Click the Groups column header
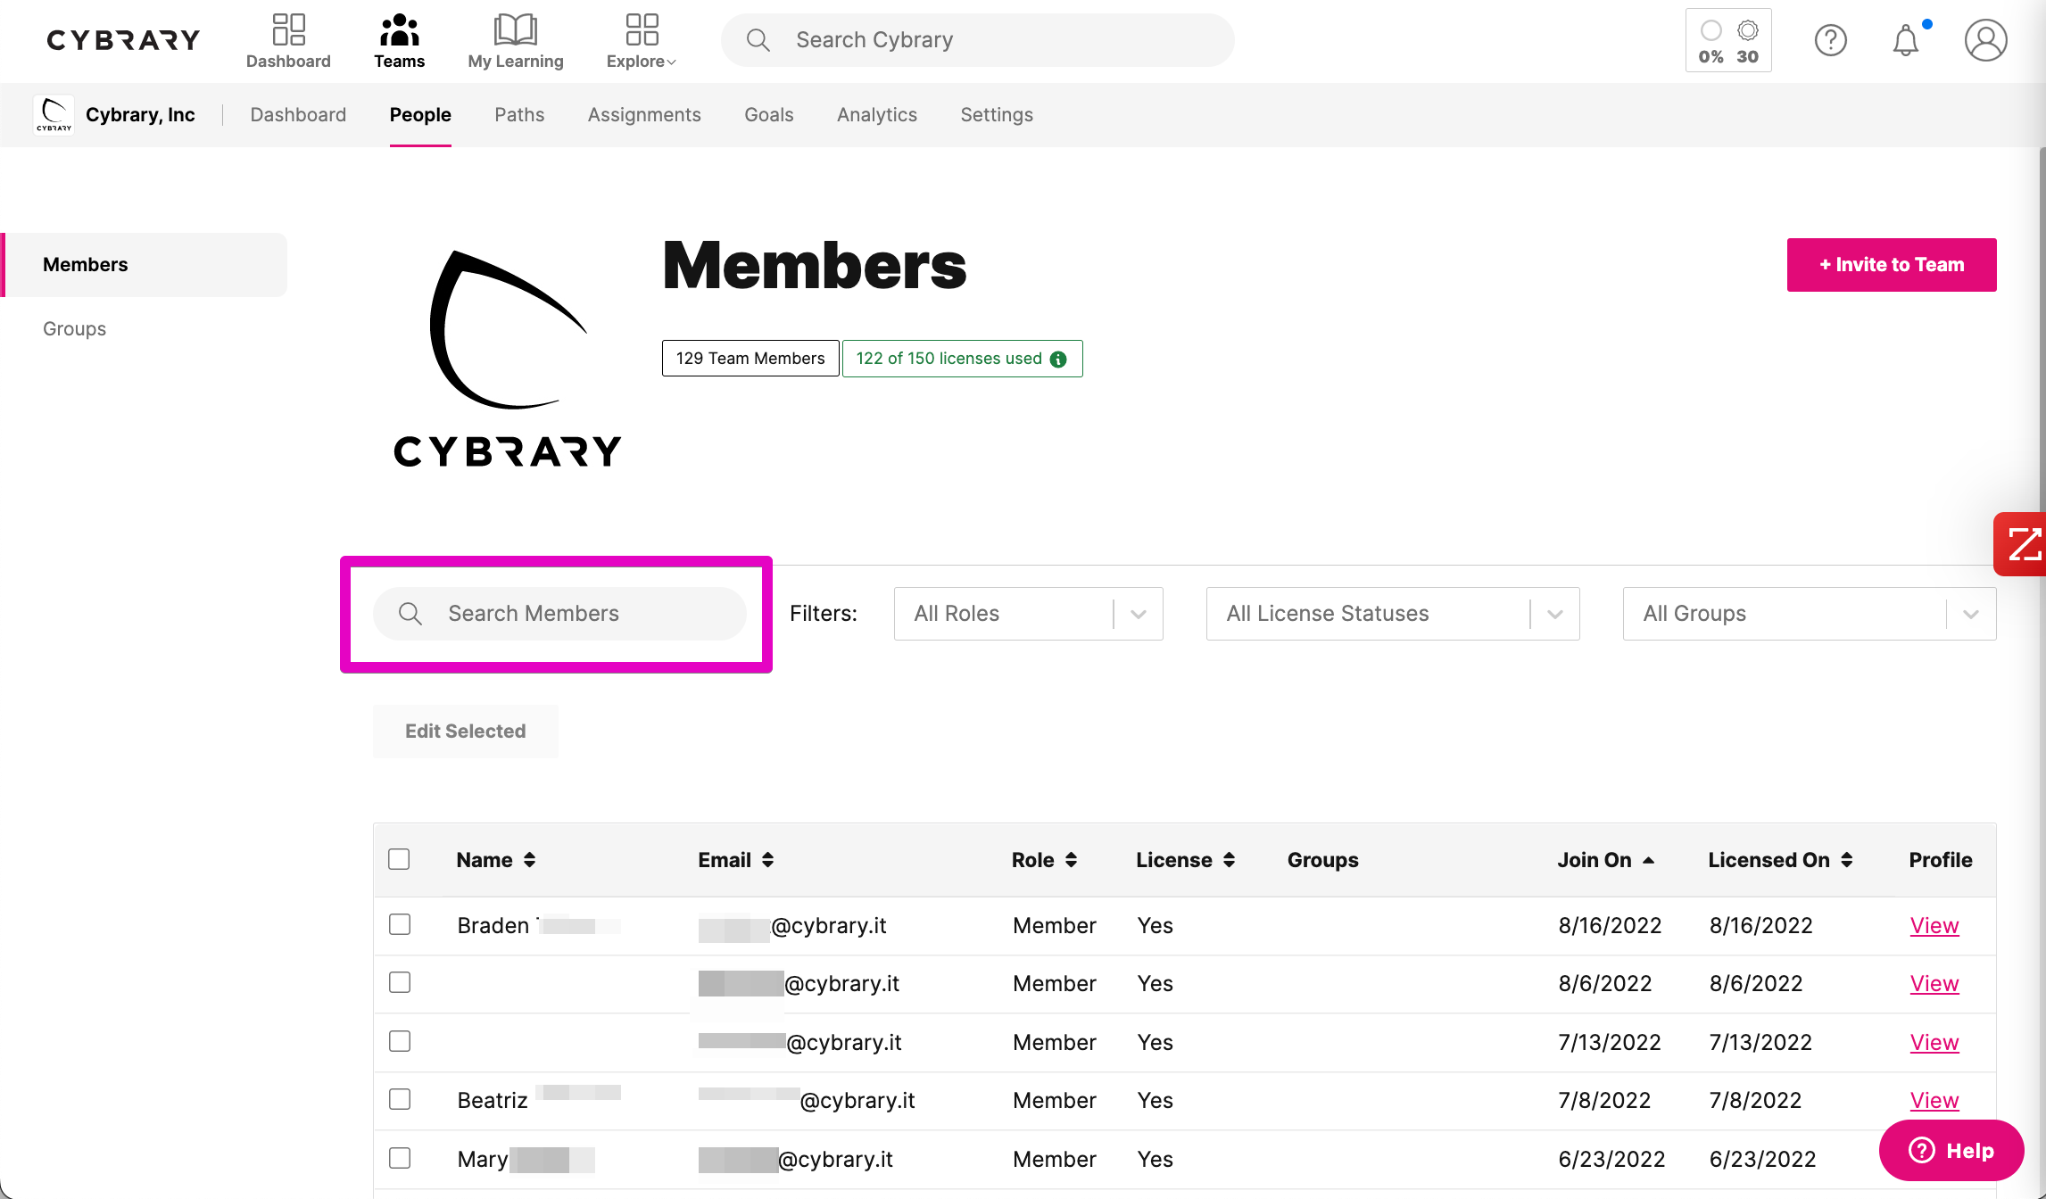2046x1199 pixels. [1322, 860]
